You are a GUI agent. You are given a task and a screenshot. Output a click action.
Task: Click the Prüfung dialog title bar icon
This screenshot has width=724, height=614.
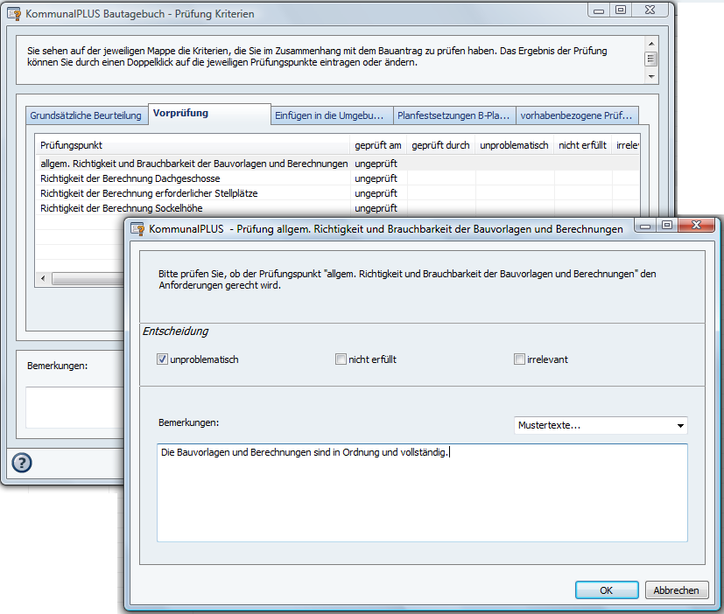pos(137,228)
